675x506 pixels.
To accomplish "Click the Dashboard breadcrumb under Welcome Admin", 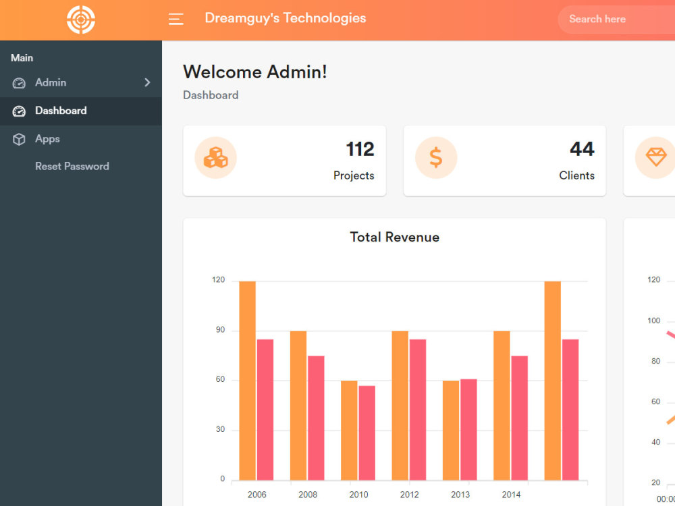I will click(x=211, y=95).
